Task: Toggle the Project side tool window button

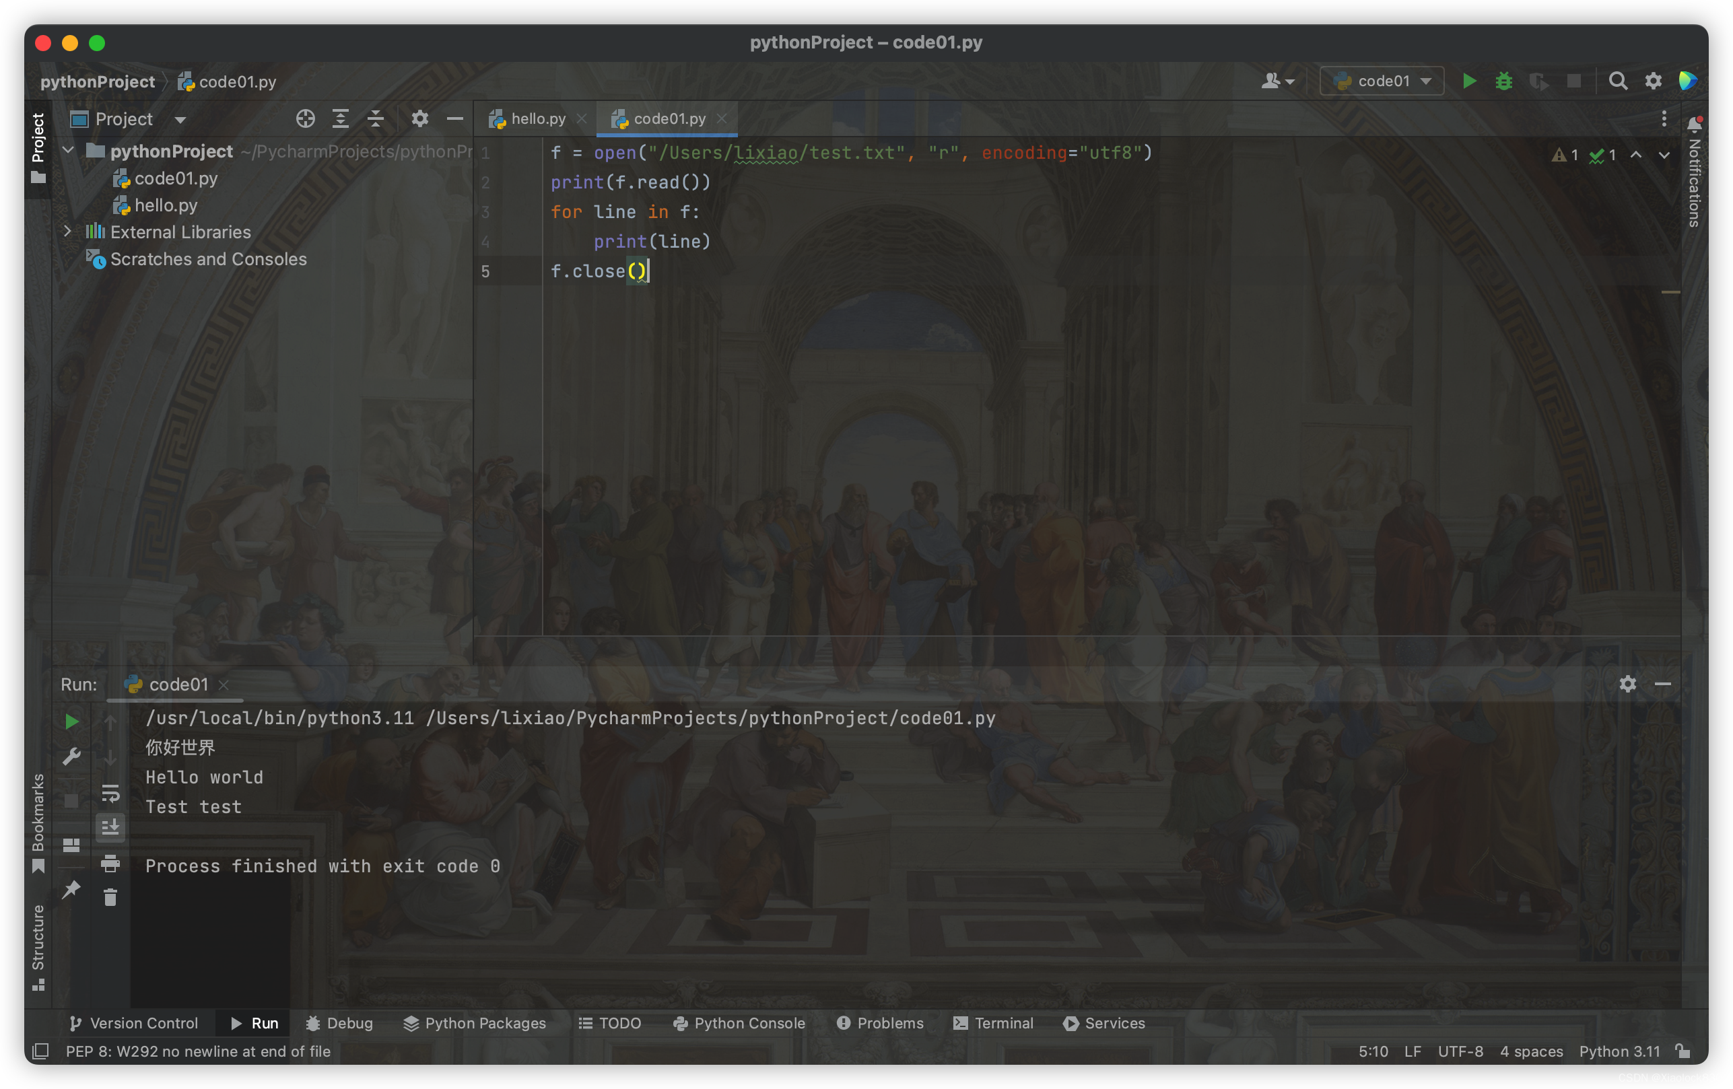Action: 38,147
